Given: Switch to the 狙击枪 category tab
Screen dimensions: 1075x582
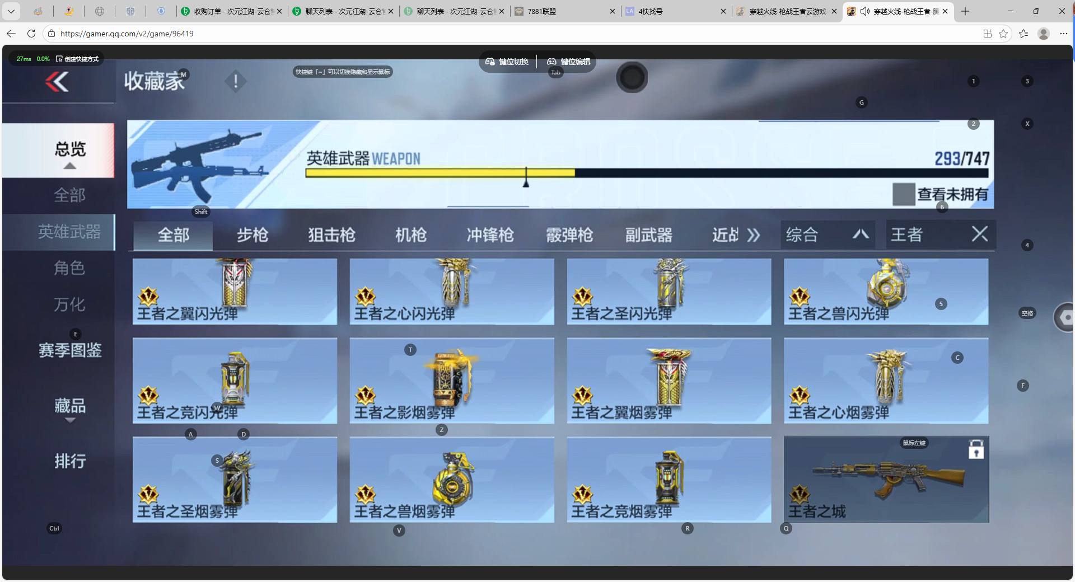Looking at the screenshot, I should [x=331, y=235].
